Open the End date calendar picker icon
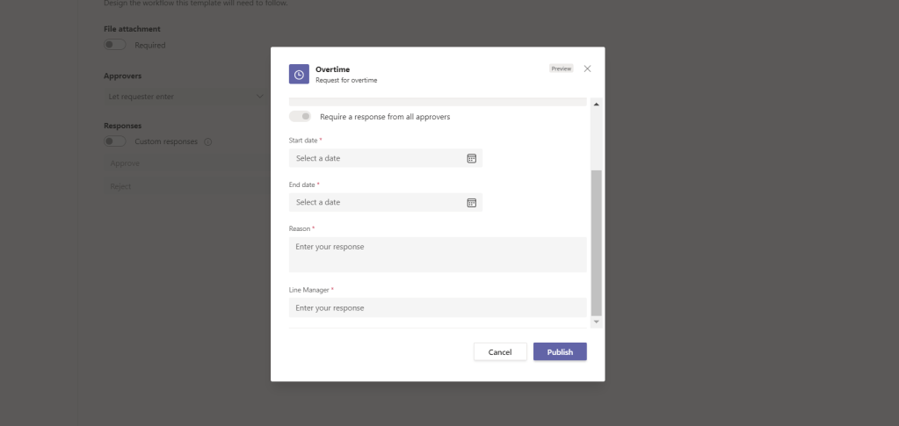 tap(471, 202)
